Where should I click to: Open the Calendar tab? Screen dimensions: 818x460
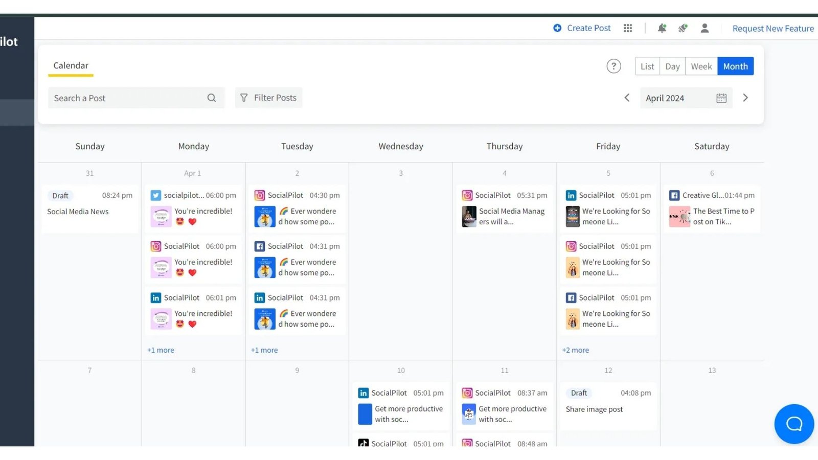click(71, 65)
